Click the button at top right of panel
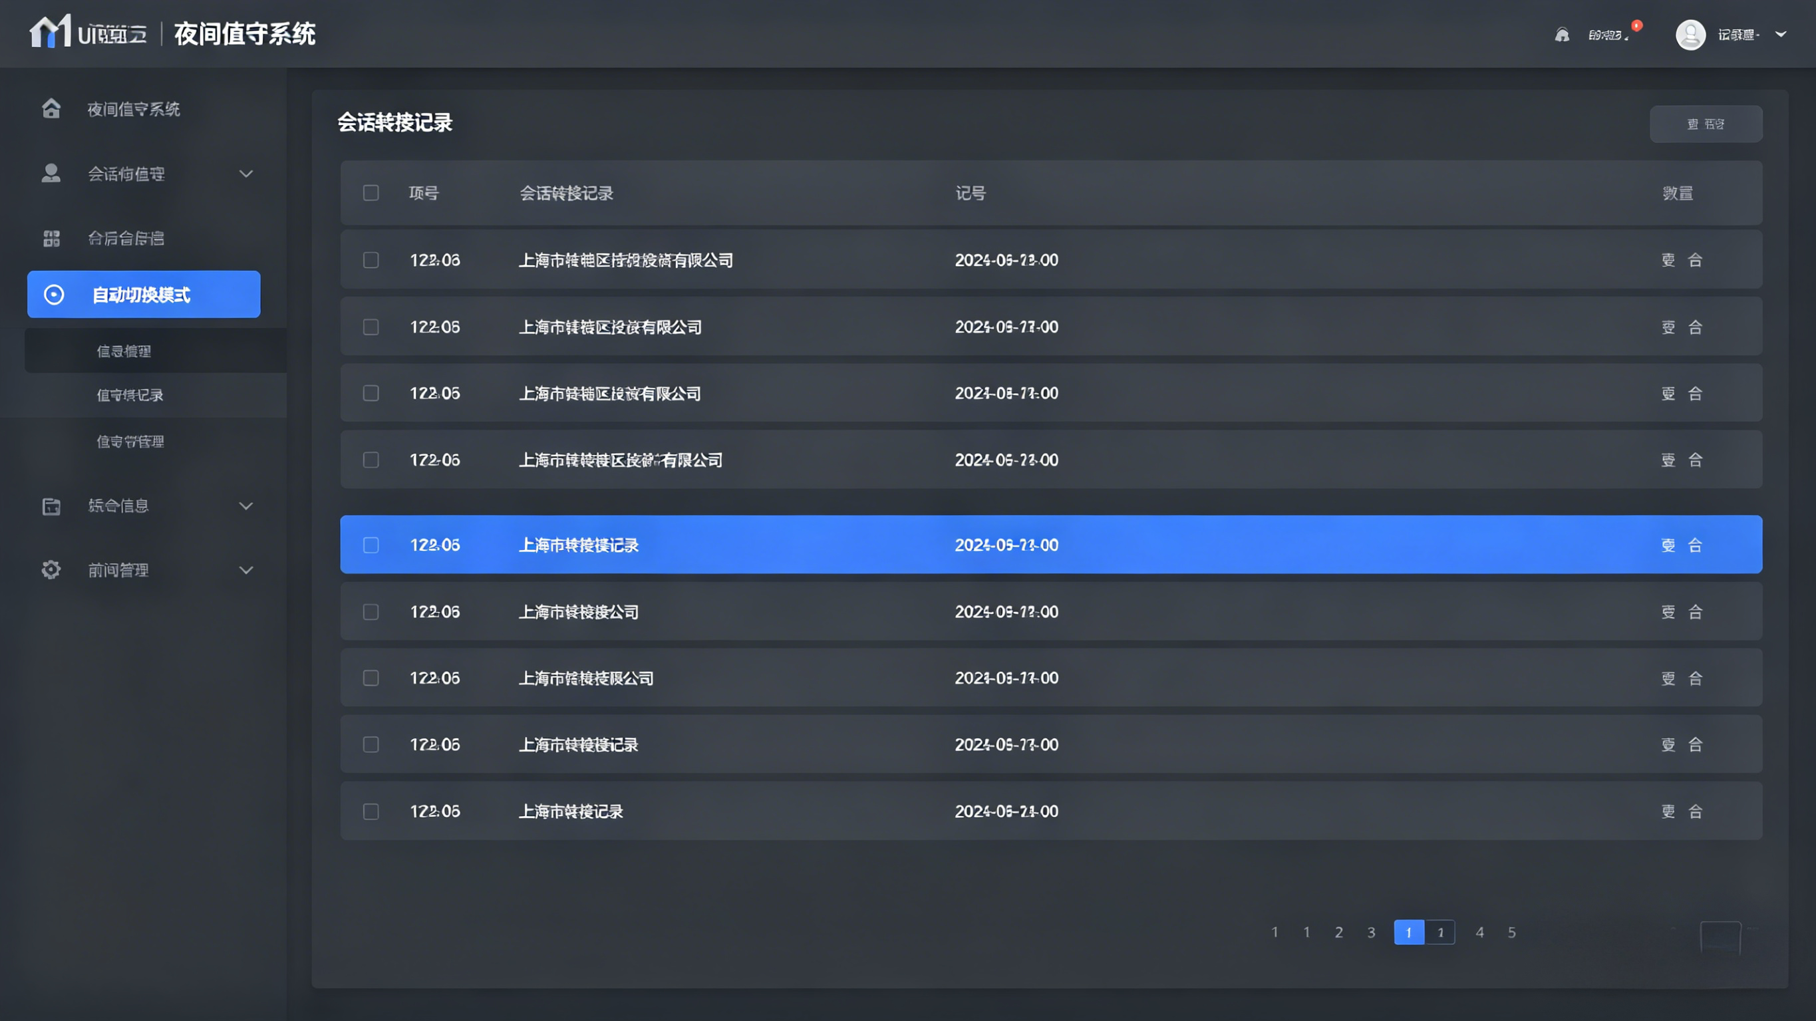Screen dimensions: 1816x1021 1706,124
